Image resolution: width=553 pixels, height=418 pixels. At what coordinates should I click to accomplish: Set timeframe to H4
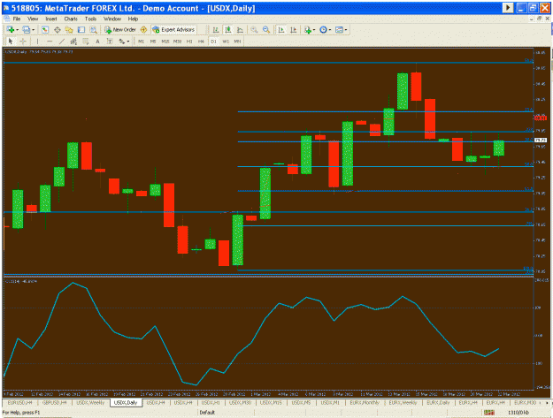click(x=201, y=42)
